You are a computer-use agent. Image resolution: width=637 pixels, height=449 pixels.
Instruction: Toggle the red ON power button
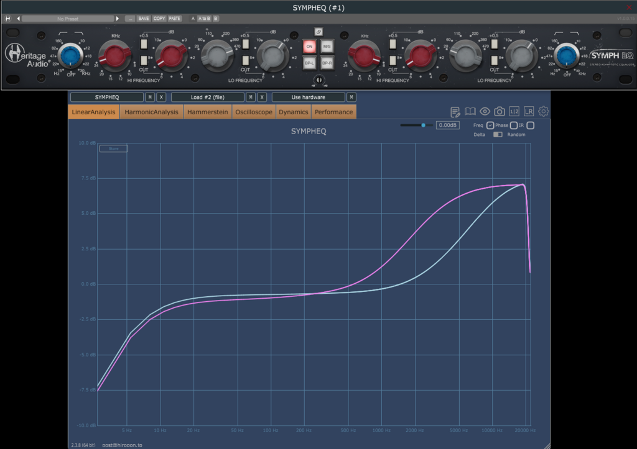click(310, 46)
